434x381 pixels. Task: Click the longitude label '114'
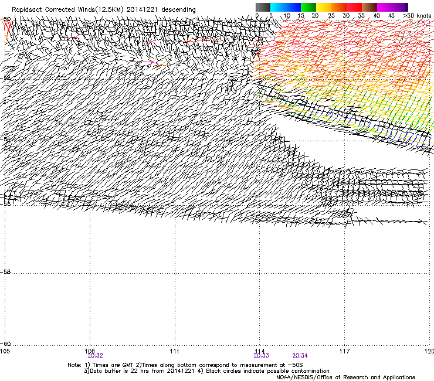click(x=260, y=351)
